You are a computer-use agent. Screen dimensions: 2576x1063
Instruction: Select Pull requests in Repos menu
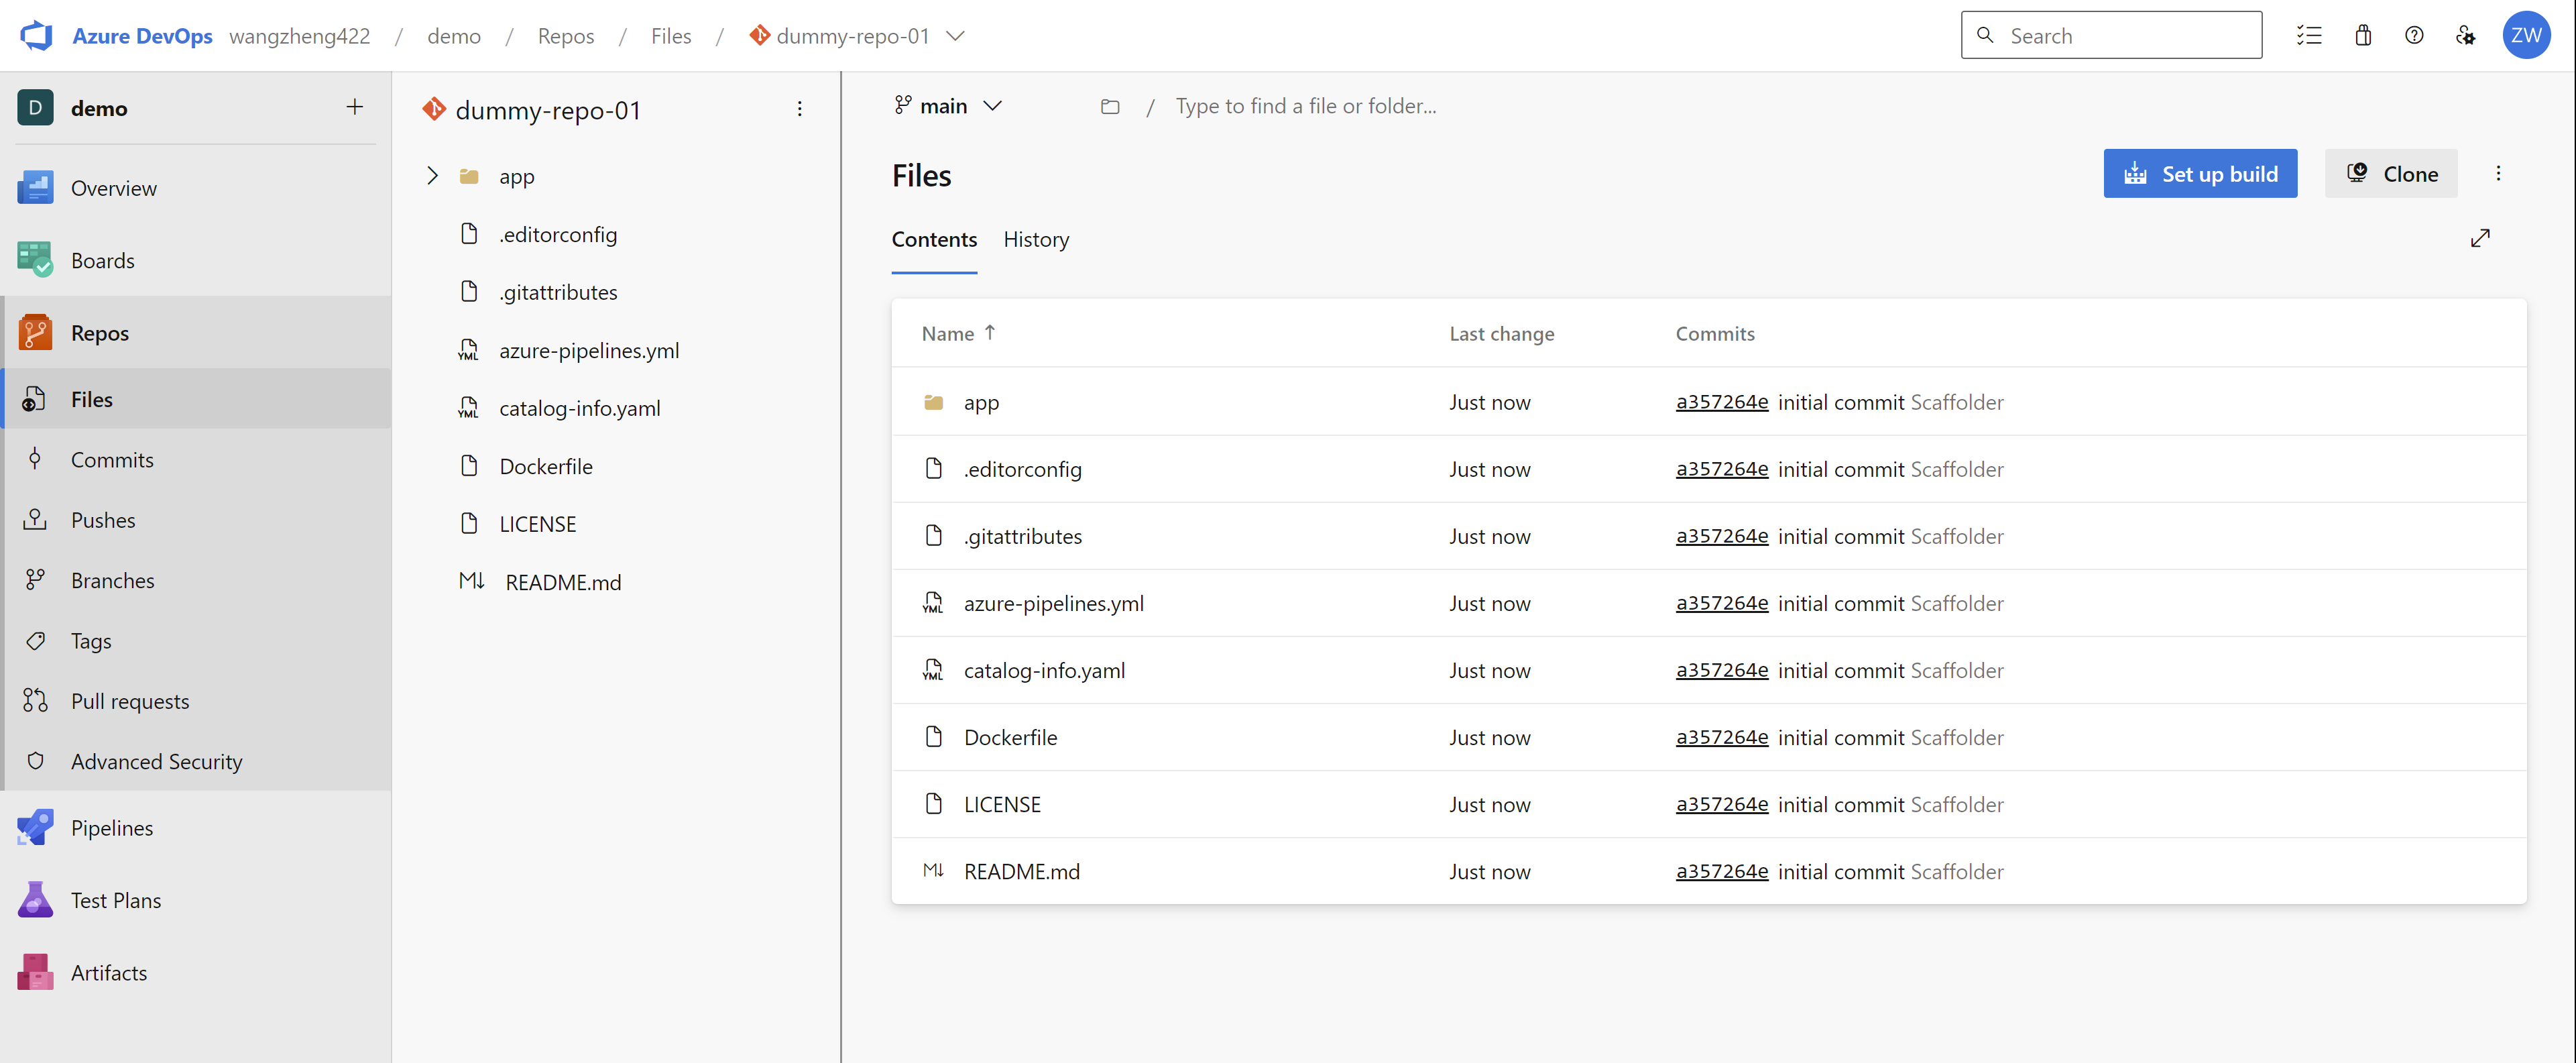129,701
